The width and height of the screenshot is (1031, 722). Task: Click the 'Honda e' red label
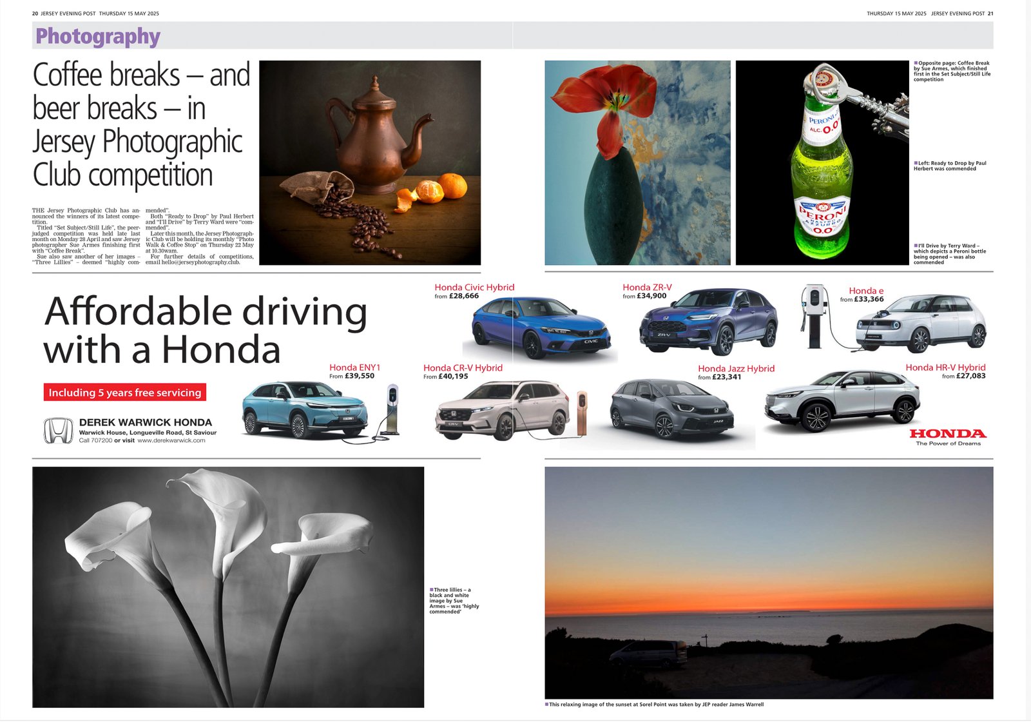tap(866, 291)
